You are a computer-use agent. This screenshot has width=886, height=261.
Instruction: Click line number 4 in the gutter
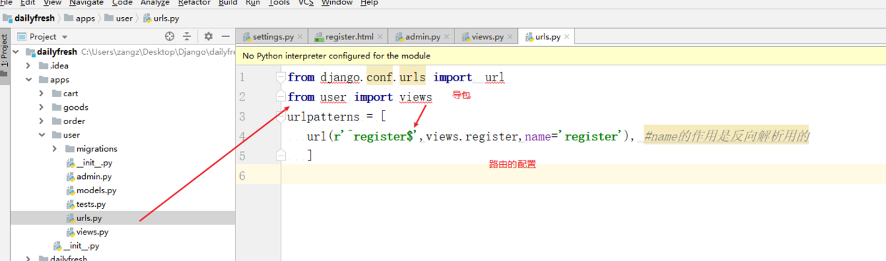pos(243,135)
